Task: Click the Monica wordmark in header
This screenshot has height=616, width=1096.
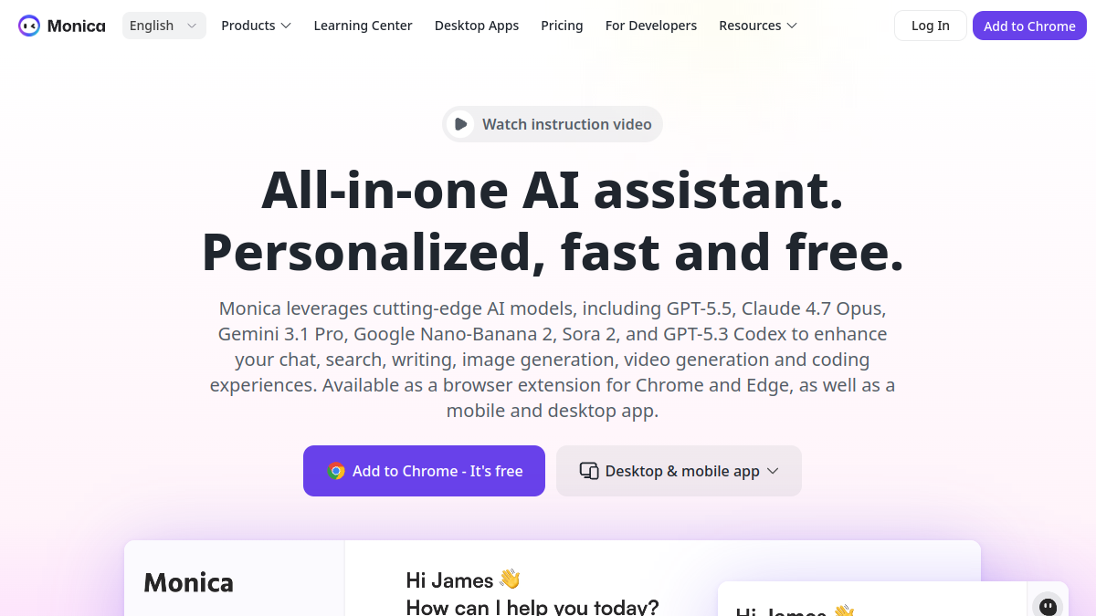Action: click(76, 26)
